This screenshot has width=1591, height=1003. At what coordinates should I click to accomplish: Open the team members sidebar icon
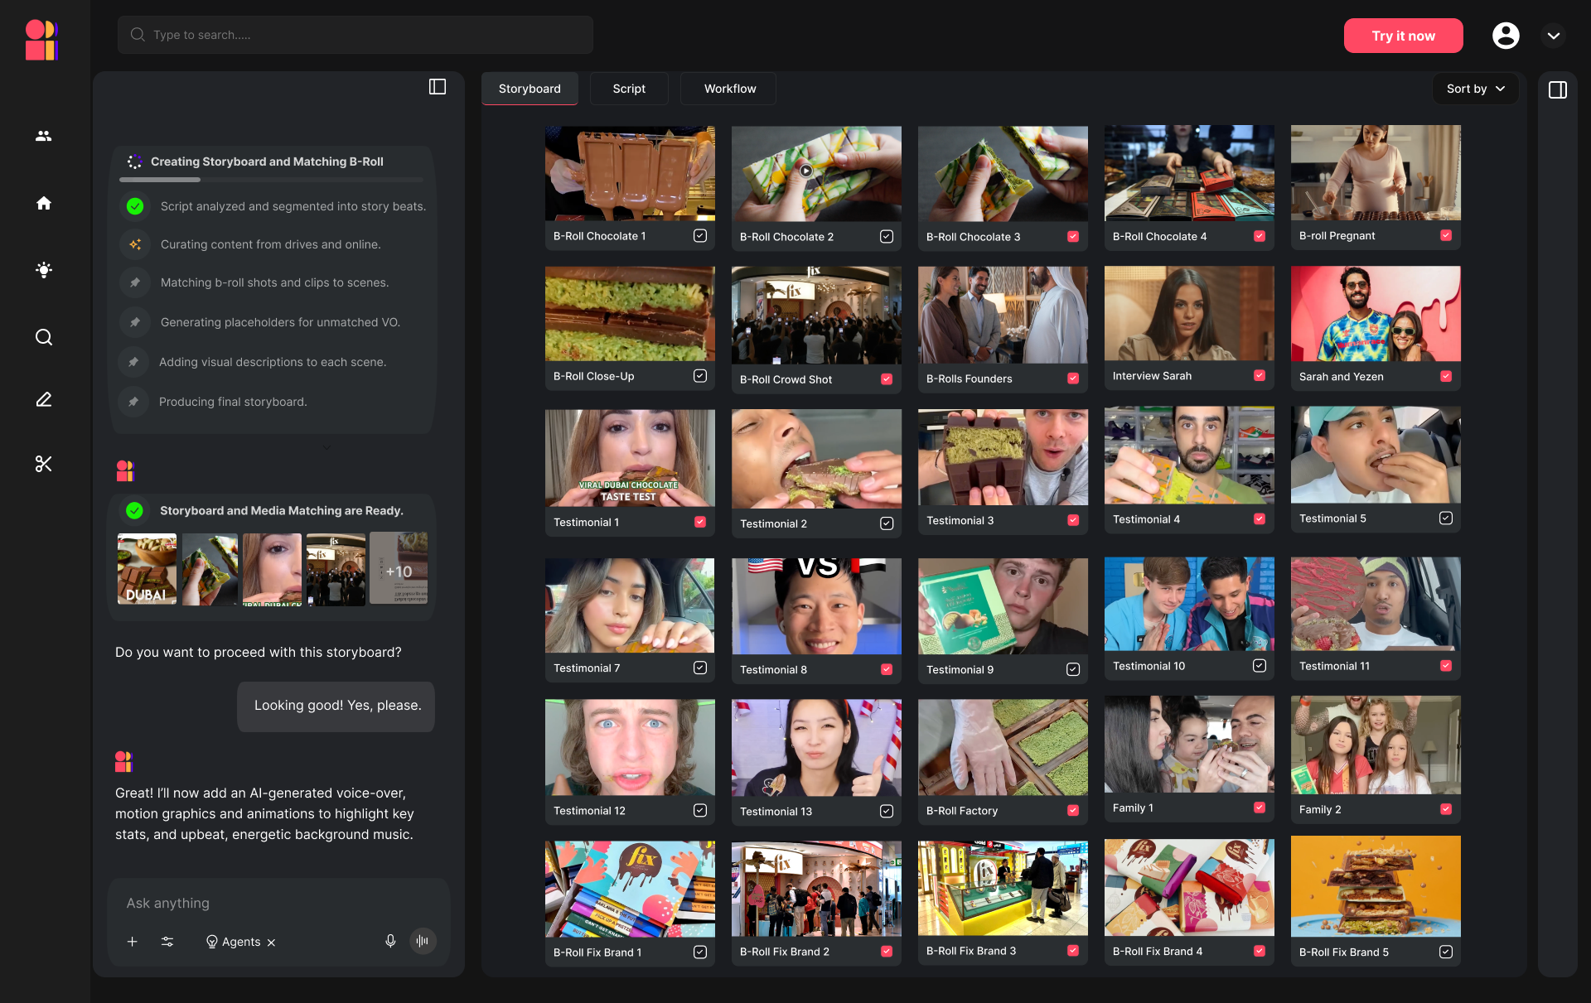point(44,136)
